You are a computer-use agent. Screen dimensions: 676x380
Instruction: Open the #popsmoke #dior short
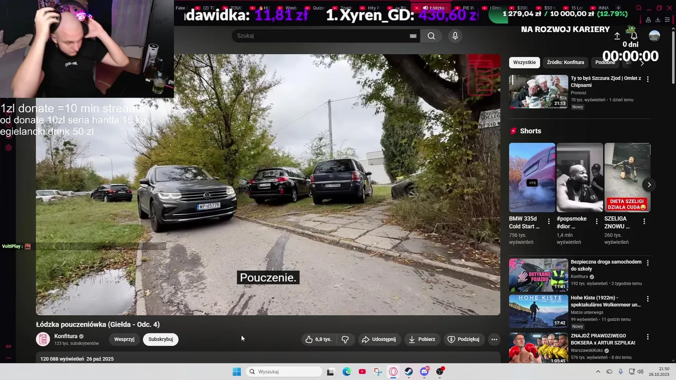point(579,177)
